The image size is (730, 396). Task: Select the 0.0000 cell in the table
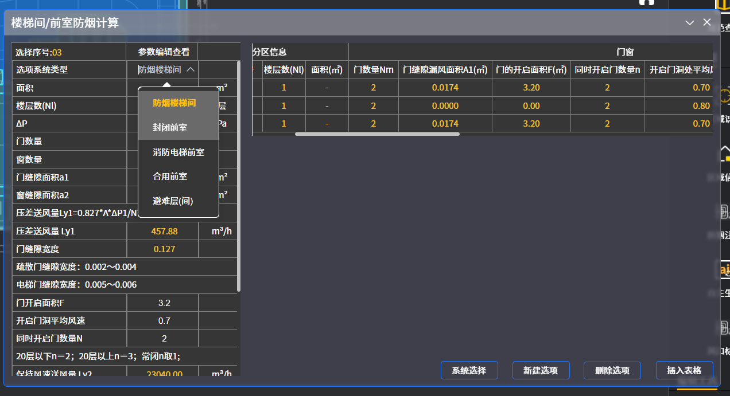pos(445,105)
